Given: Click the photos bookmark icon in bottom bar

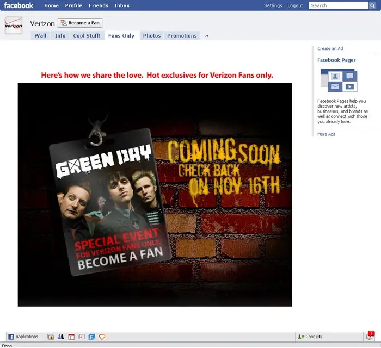Looking at the screenshot, I should 51,337.
